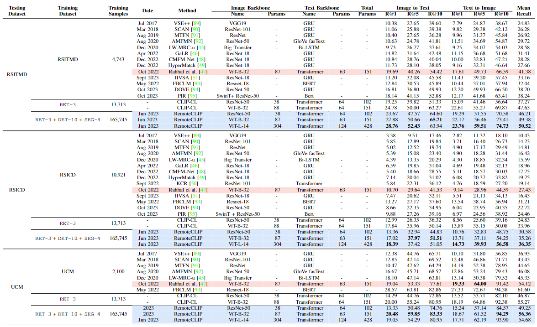Select bold R@1 value 28.76
This screenshot has width=537, height=327.
[391, 126]
